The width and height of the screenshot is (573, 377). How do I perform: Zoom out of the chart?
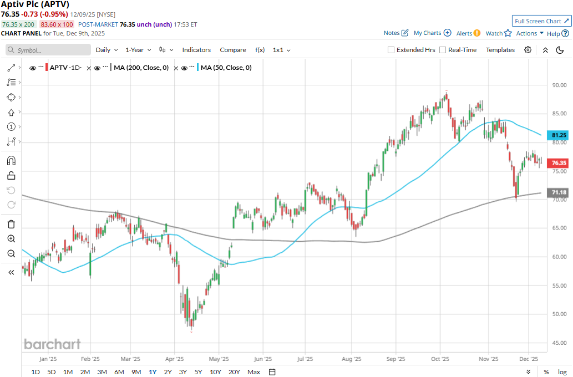11,253
